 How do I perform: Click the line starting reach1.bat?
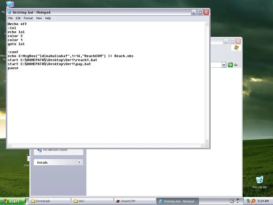pos(53,60)
